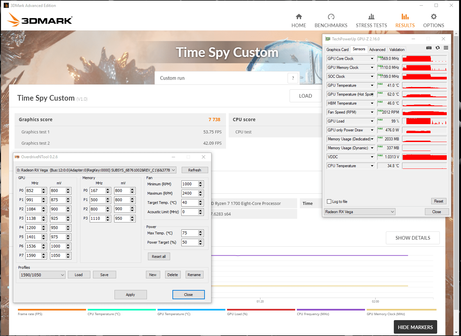Image resolution: width=461 pixels, height=336 pixels.
Task: Enable Log to file checkbox
Action: (x=329, y=202)
